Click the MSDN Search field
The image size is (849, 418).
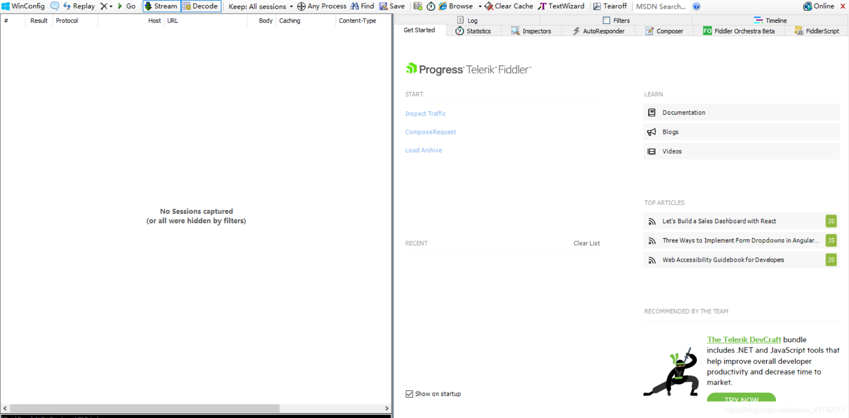click(x=661, y=6)
